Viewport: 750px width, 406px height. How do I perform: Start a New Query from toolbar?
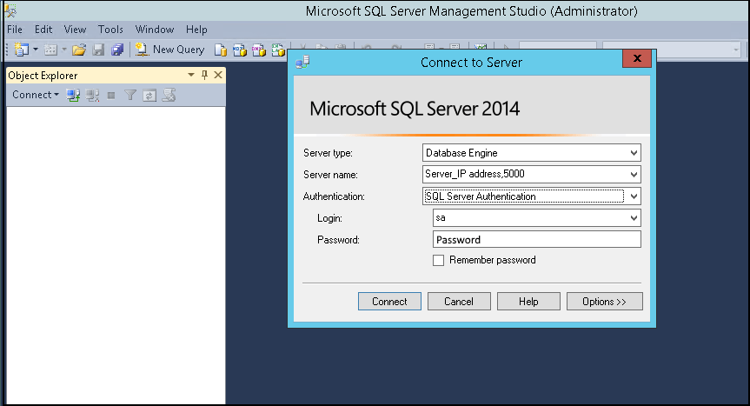pos(169,50)
